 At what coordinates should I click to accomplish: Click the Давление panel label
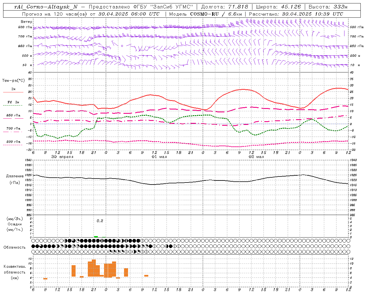(x=15, y=176)
